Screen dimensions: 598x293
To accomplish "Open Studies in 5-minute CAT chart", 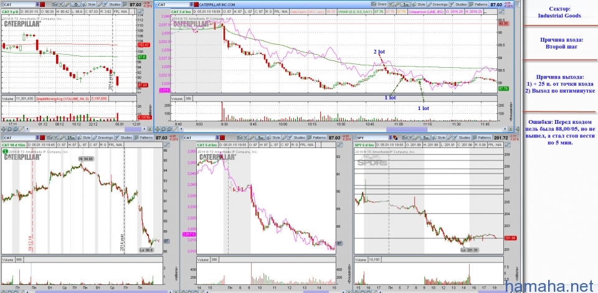I will coord(297,137).
